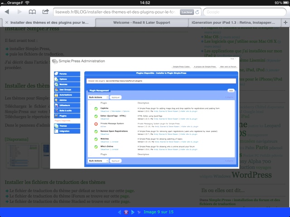290x217 pixels.
Task: Open the Safari bookmarks book icon
Action: coord(32,12)
